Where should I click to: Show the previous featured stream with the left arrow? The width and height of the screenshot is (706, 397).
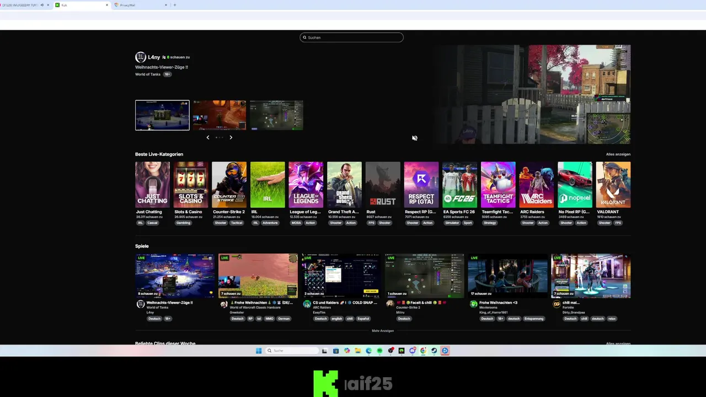point(208,137)
